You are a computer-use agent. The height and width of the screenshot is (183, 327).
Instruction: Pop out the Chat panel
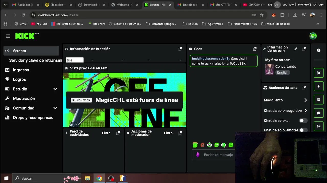[254, 49]
